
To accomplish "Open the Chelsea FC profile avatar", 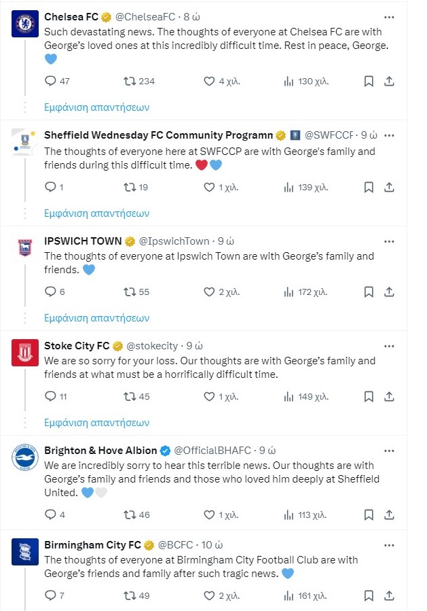I will (25, 24).
